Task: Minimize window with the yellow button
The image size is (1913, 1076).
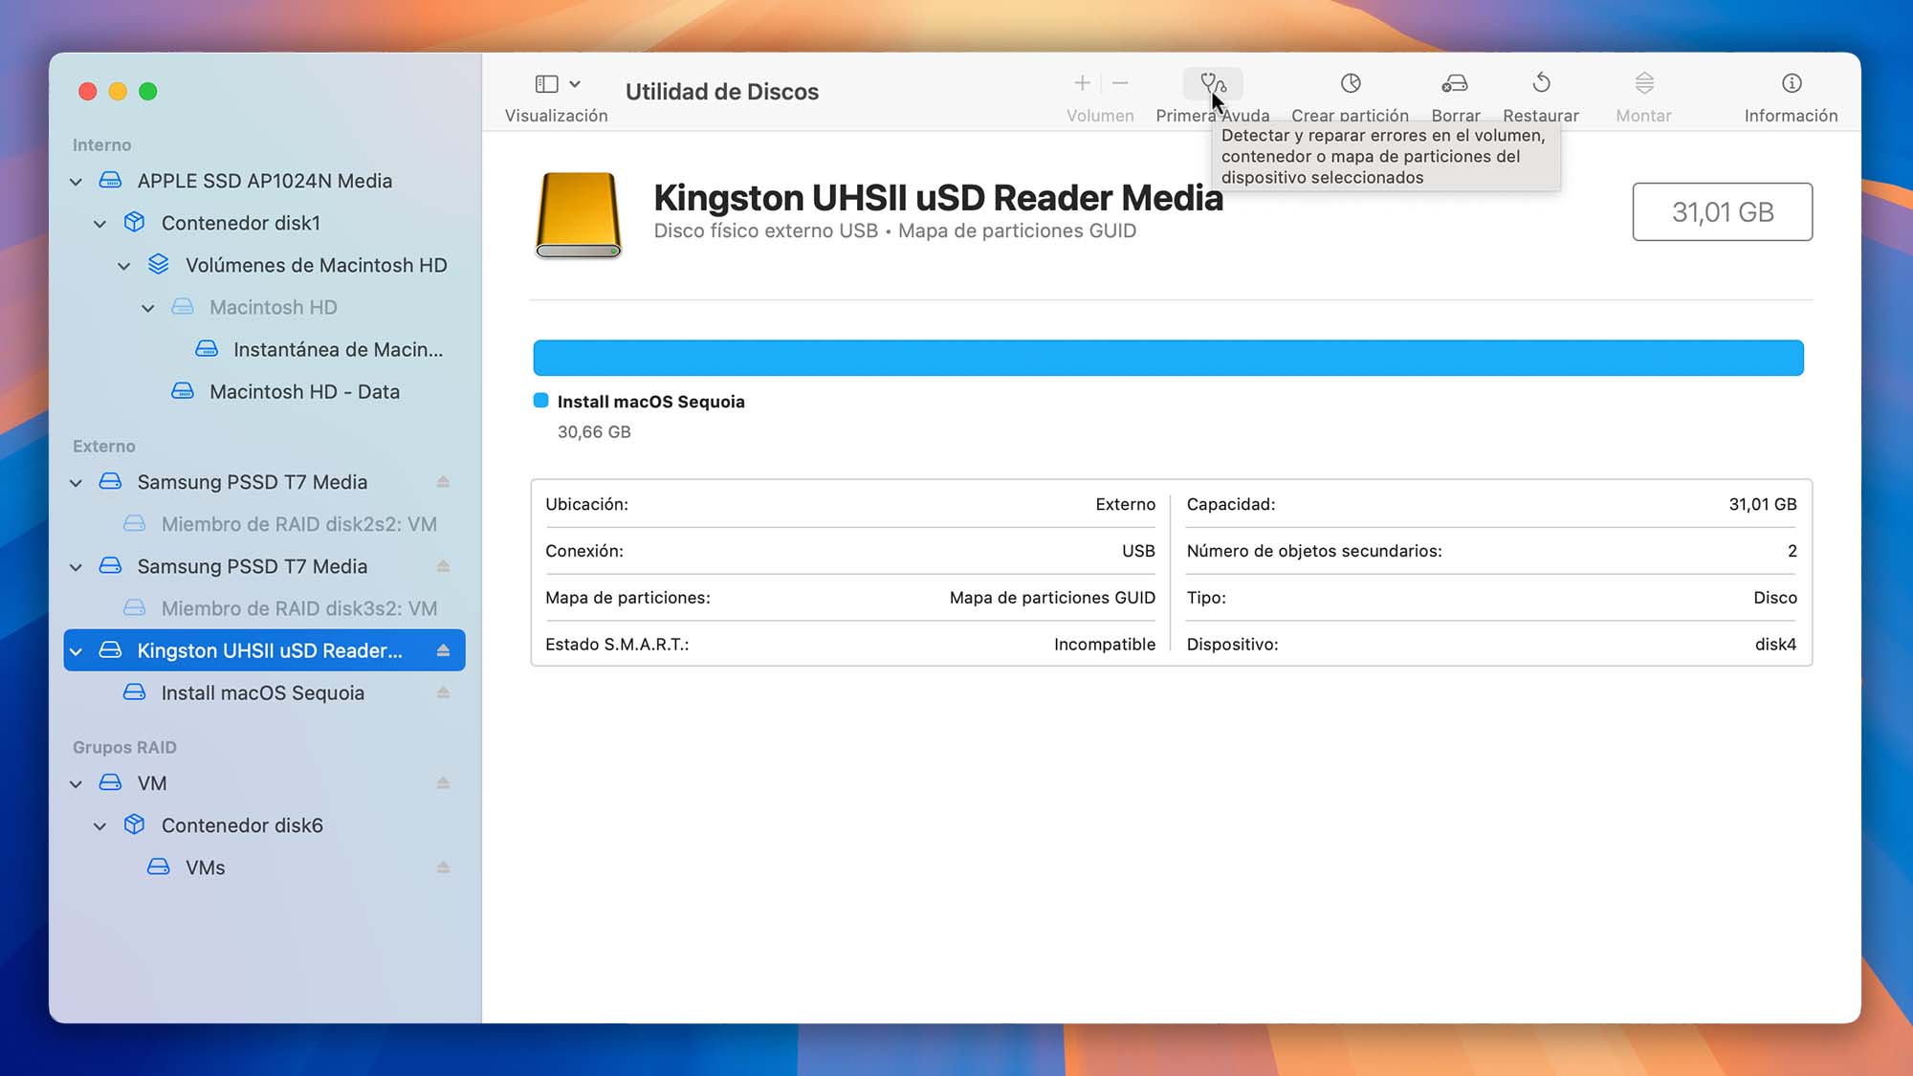Action: coord(118,92)
